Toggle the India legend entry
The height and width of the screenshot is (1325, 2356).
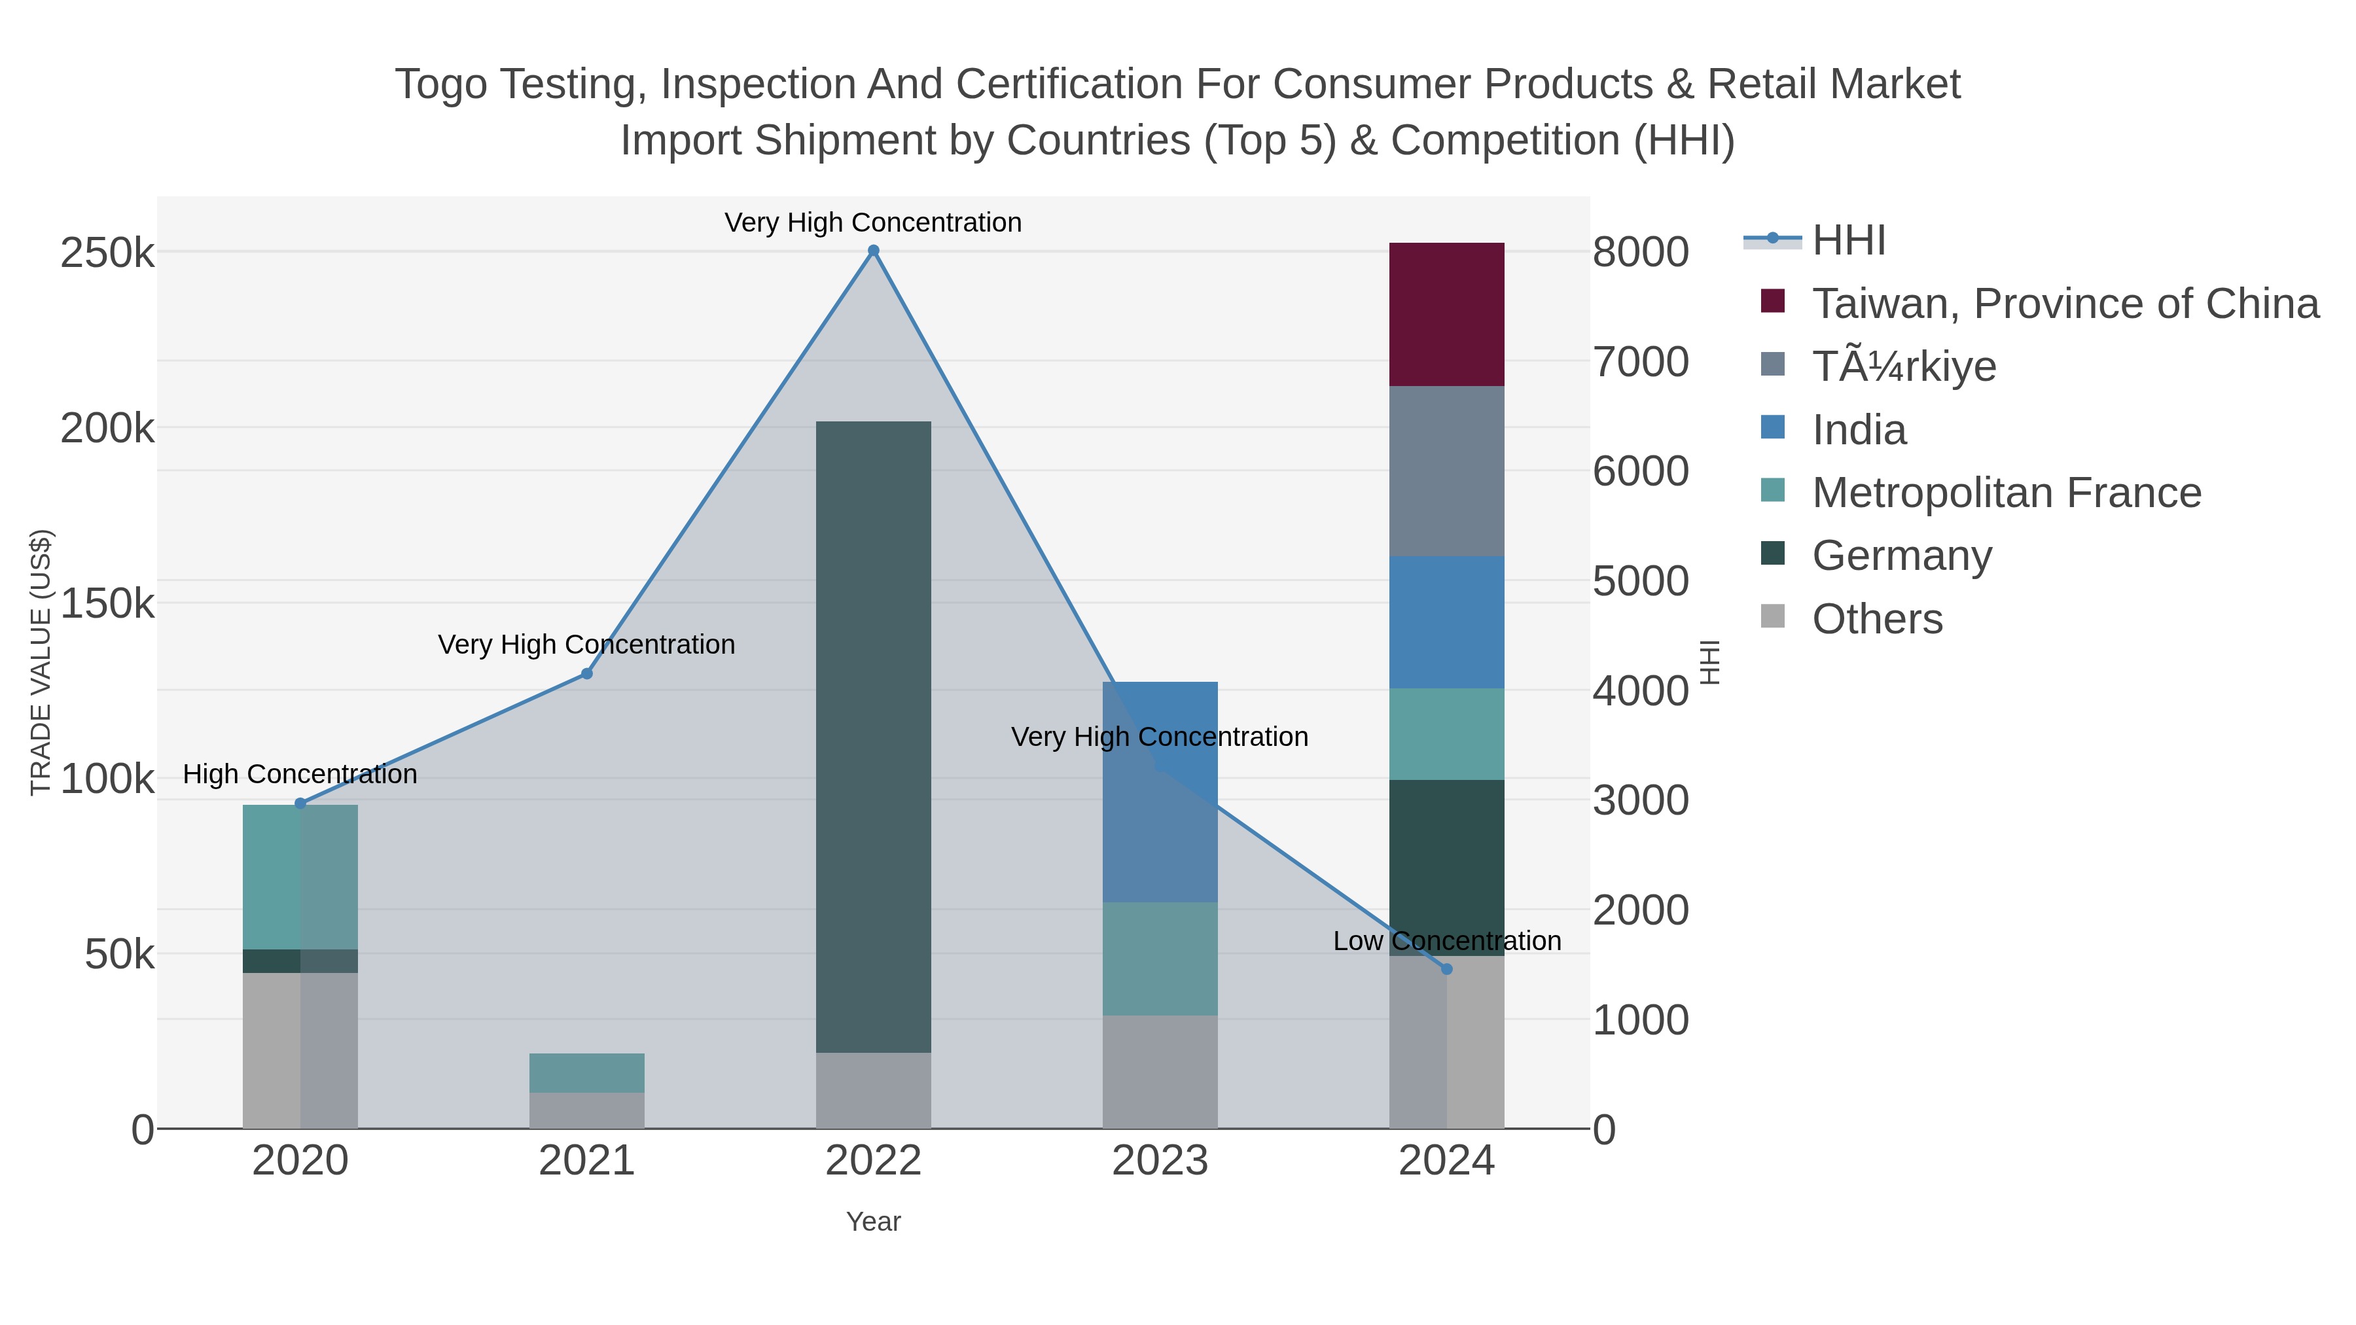1833,430
